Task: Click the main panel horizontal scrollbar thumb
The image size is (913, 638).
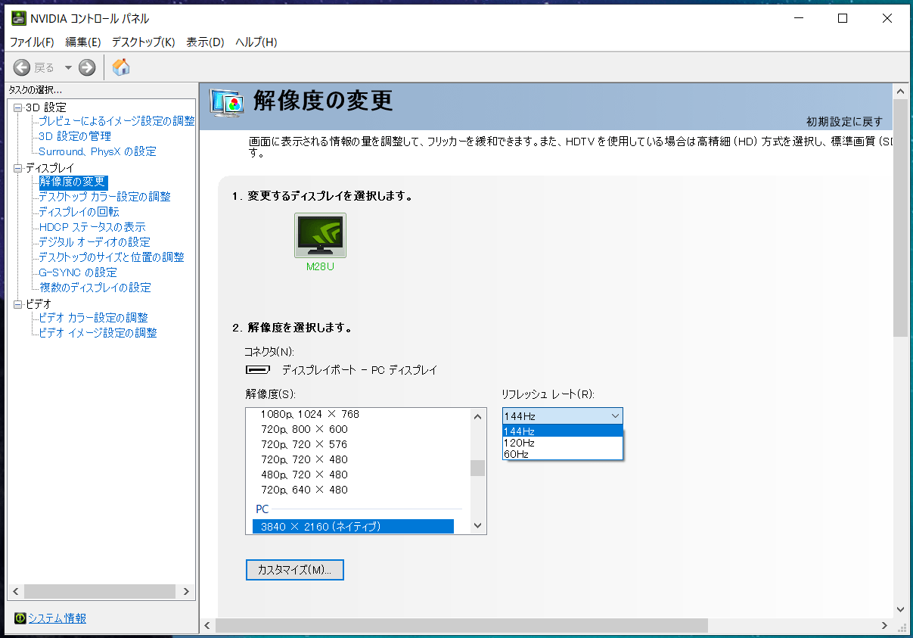Action: 461,625
